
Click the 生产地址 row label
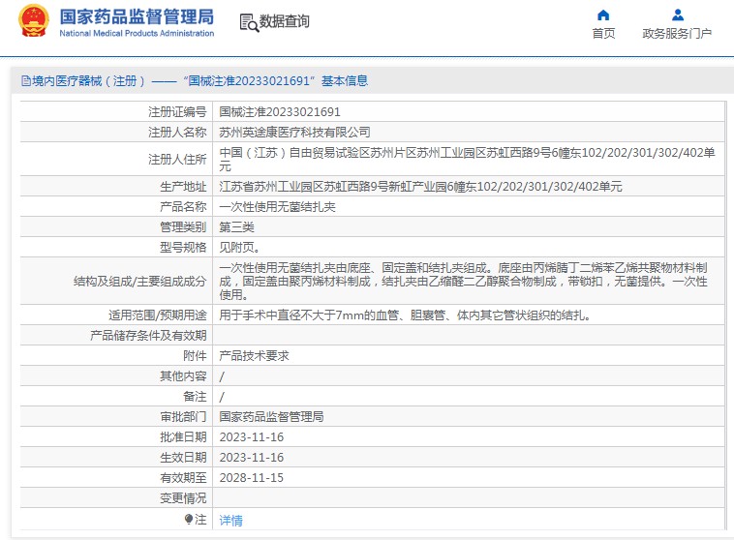(183, 187)
